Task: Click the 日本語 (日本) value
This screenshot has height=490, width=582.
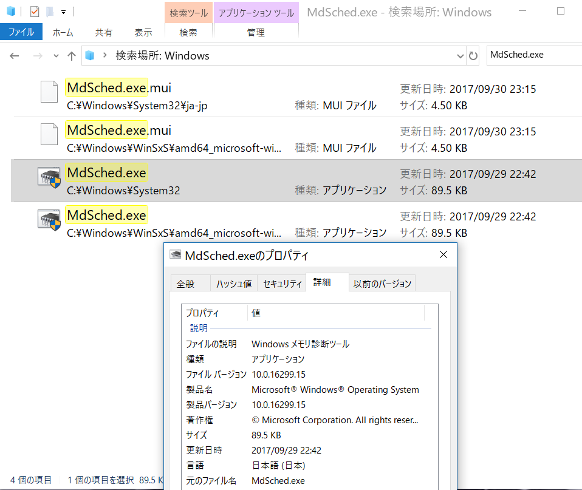Action: pyautogui.click(x=278, y=466)
